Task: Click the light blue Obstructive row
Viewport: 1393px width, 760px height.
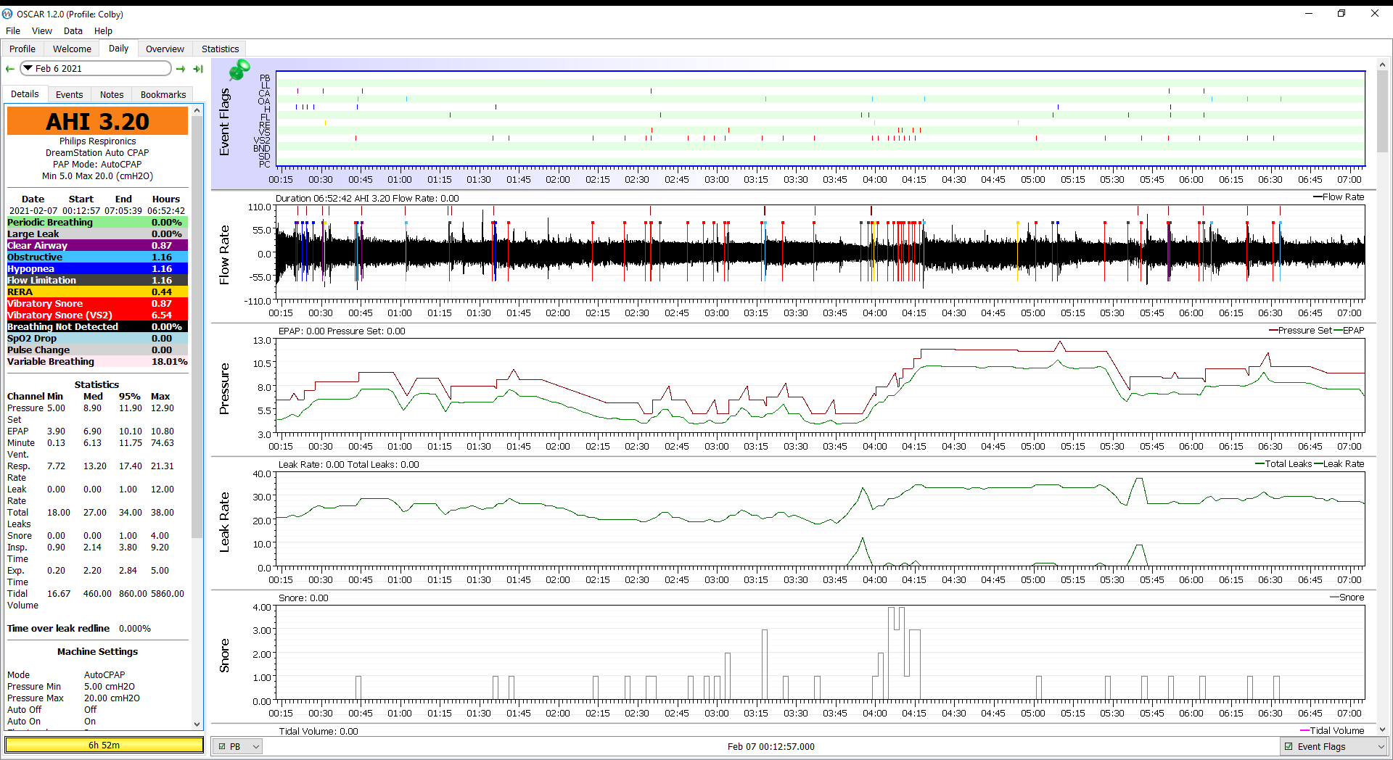Action: (x=97, y=257)
